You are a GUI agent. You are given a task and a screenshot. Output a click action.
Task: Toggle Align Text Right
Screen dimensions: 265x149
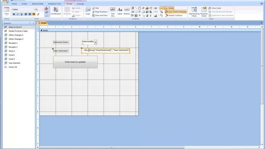tap(34, 14)
